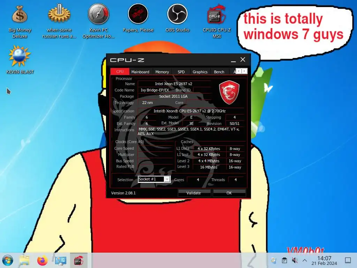Screen dimensions: 357x268
Task: Click OK in CPU-Z window
Action: pos(229,193)
